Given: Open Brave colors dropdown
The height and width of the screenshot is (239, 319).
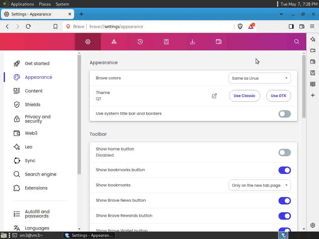Looking at the screenshot, I should 259,78.
